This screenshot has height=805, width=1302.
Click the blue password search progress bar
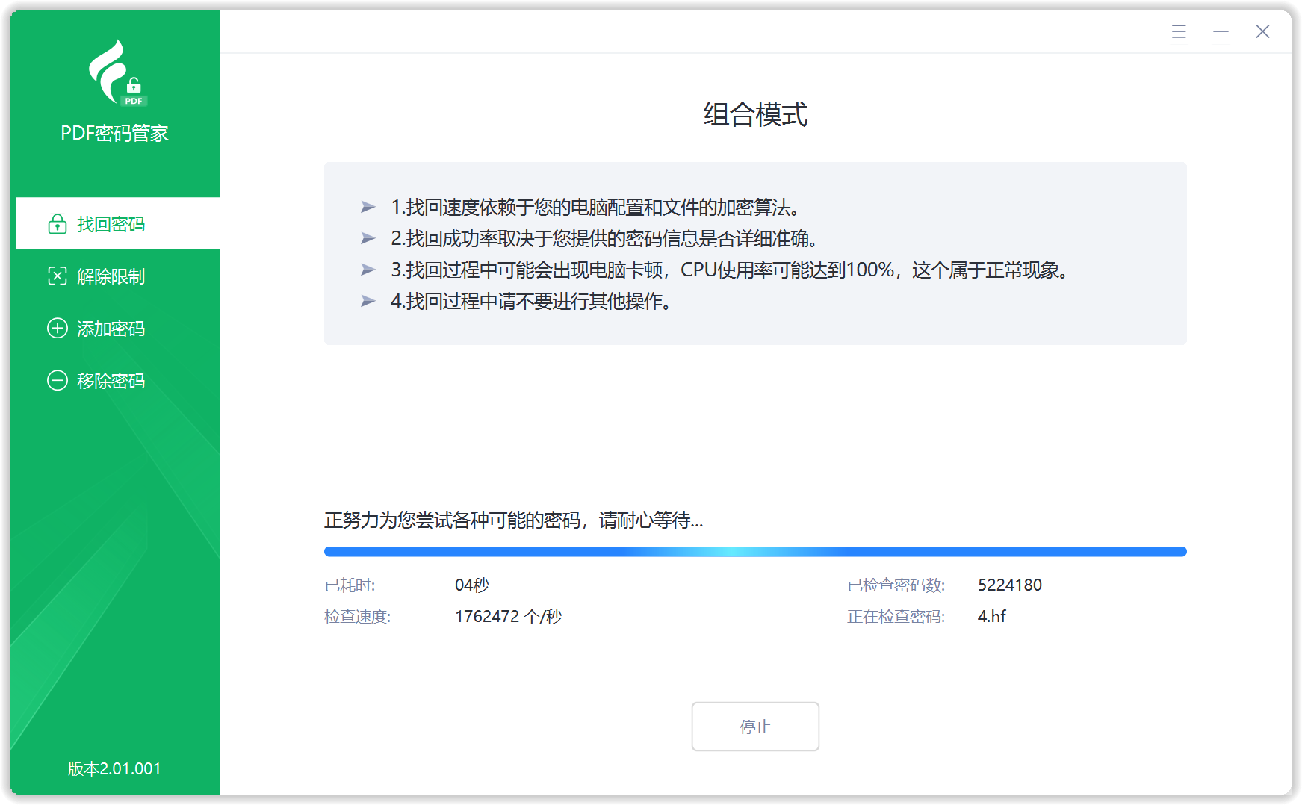[x=755, y=552]
